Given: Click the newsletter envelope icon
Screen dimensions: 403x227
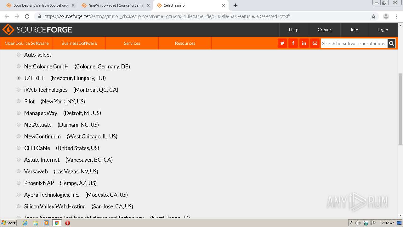Looking at the screenshot, I should pos(315,43).
